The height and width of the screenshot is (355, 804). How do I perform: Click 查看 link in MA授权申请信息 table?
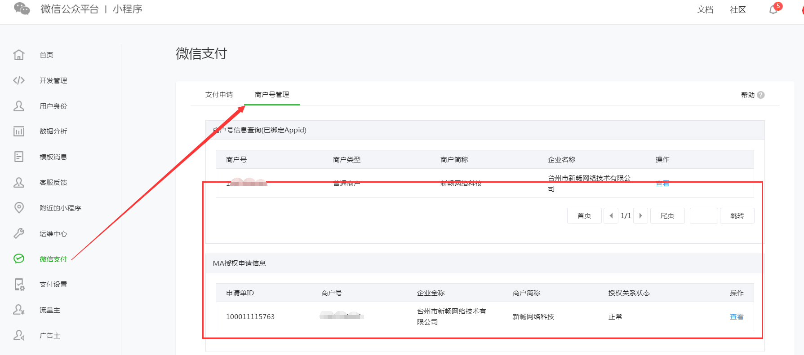pyautogui.click(x=736, y=317)
